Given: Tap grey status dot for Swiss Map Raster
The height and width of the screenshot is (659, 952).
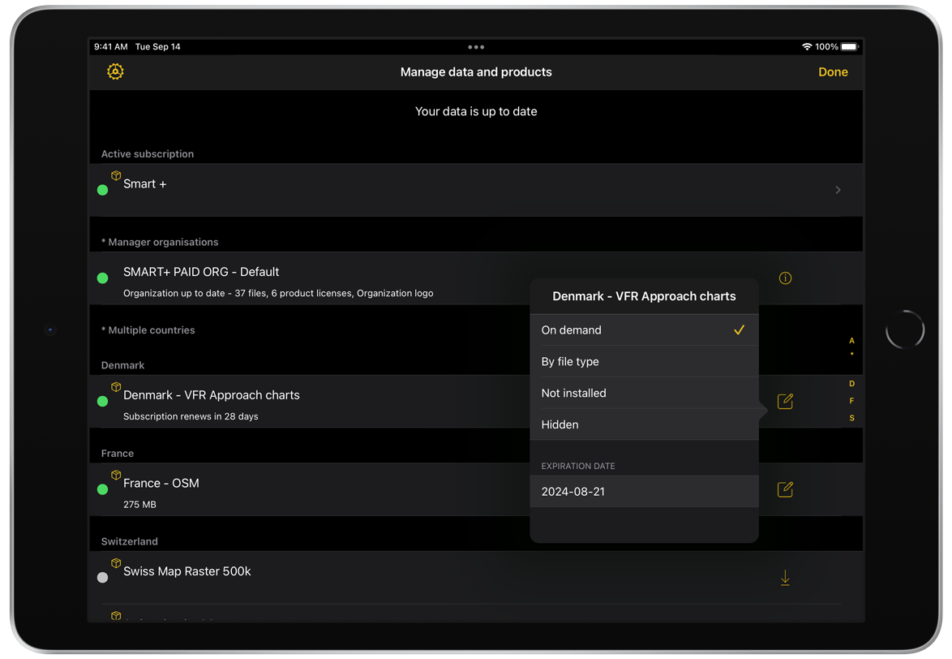Looking at the screenshot, I should pyautogui.click(x=103, y=578).
